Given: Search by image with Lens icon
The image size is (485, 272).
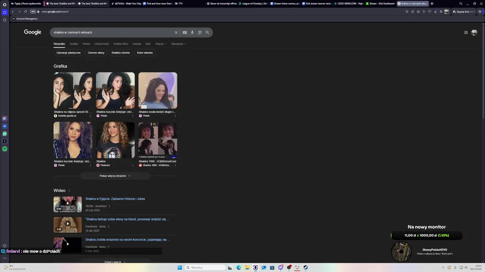Looking at the screenshot, I should tap(200, 32).
